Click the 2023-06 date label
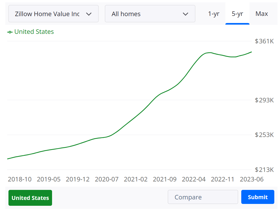 click(x=252, y=179)
